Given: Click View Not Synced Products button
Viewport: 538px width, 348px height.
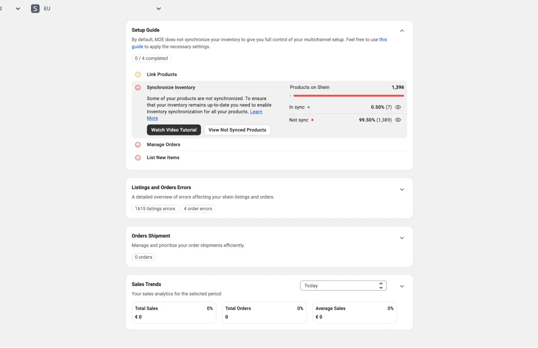Looking at the screenshot, I should click(237, 130).
